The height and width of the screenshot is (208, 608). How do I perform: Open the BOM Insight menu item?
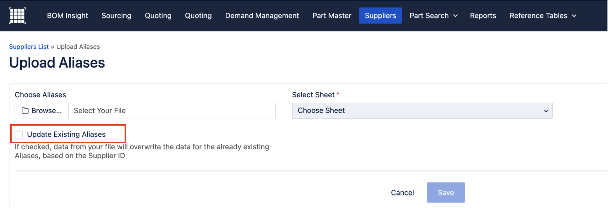[x=67, y=16]
